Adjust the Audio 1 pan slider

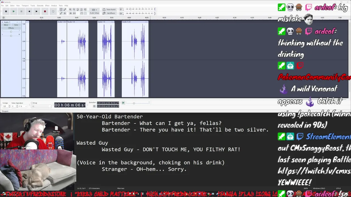click(x=11, y=36)
